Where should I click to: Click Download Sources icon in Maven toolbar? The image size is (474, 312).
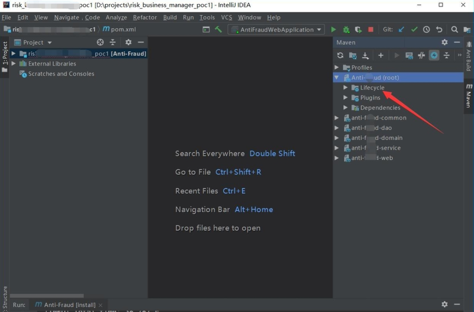(365, 55)
